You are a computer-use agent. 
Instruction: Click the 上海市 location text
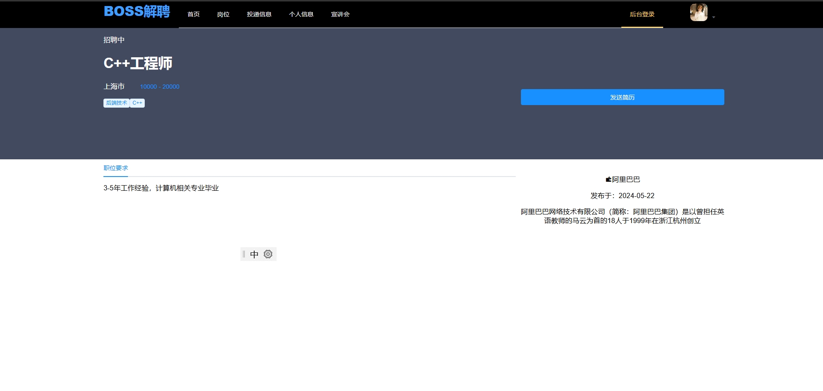[x=114, y=87]
